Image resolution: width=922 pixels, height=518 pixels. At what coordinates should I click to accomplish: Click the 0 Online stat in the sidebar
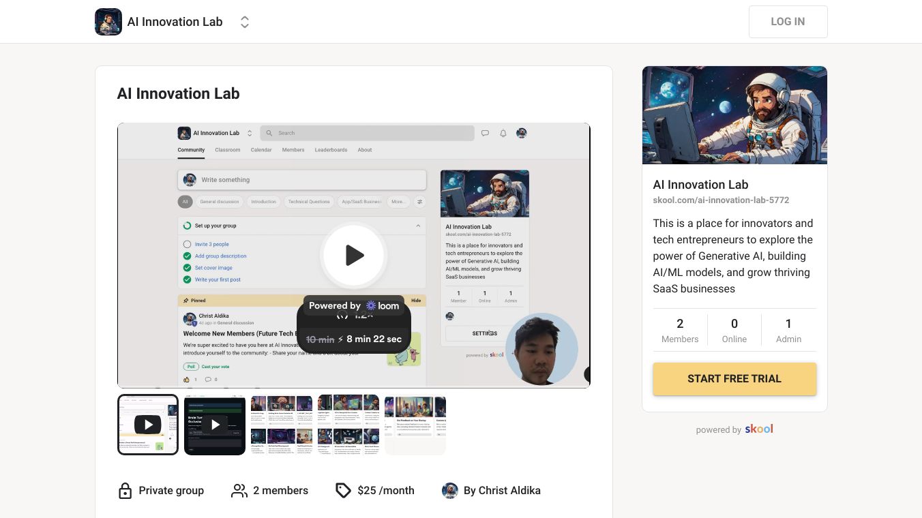tap(734, 330)
